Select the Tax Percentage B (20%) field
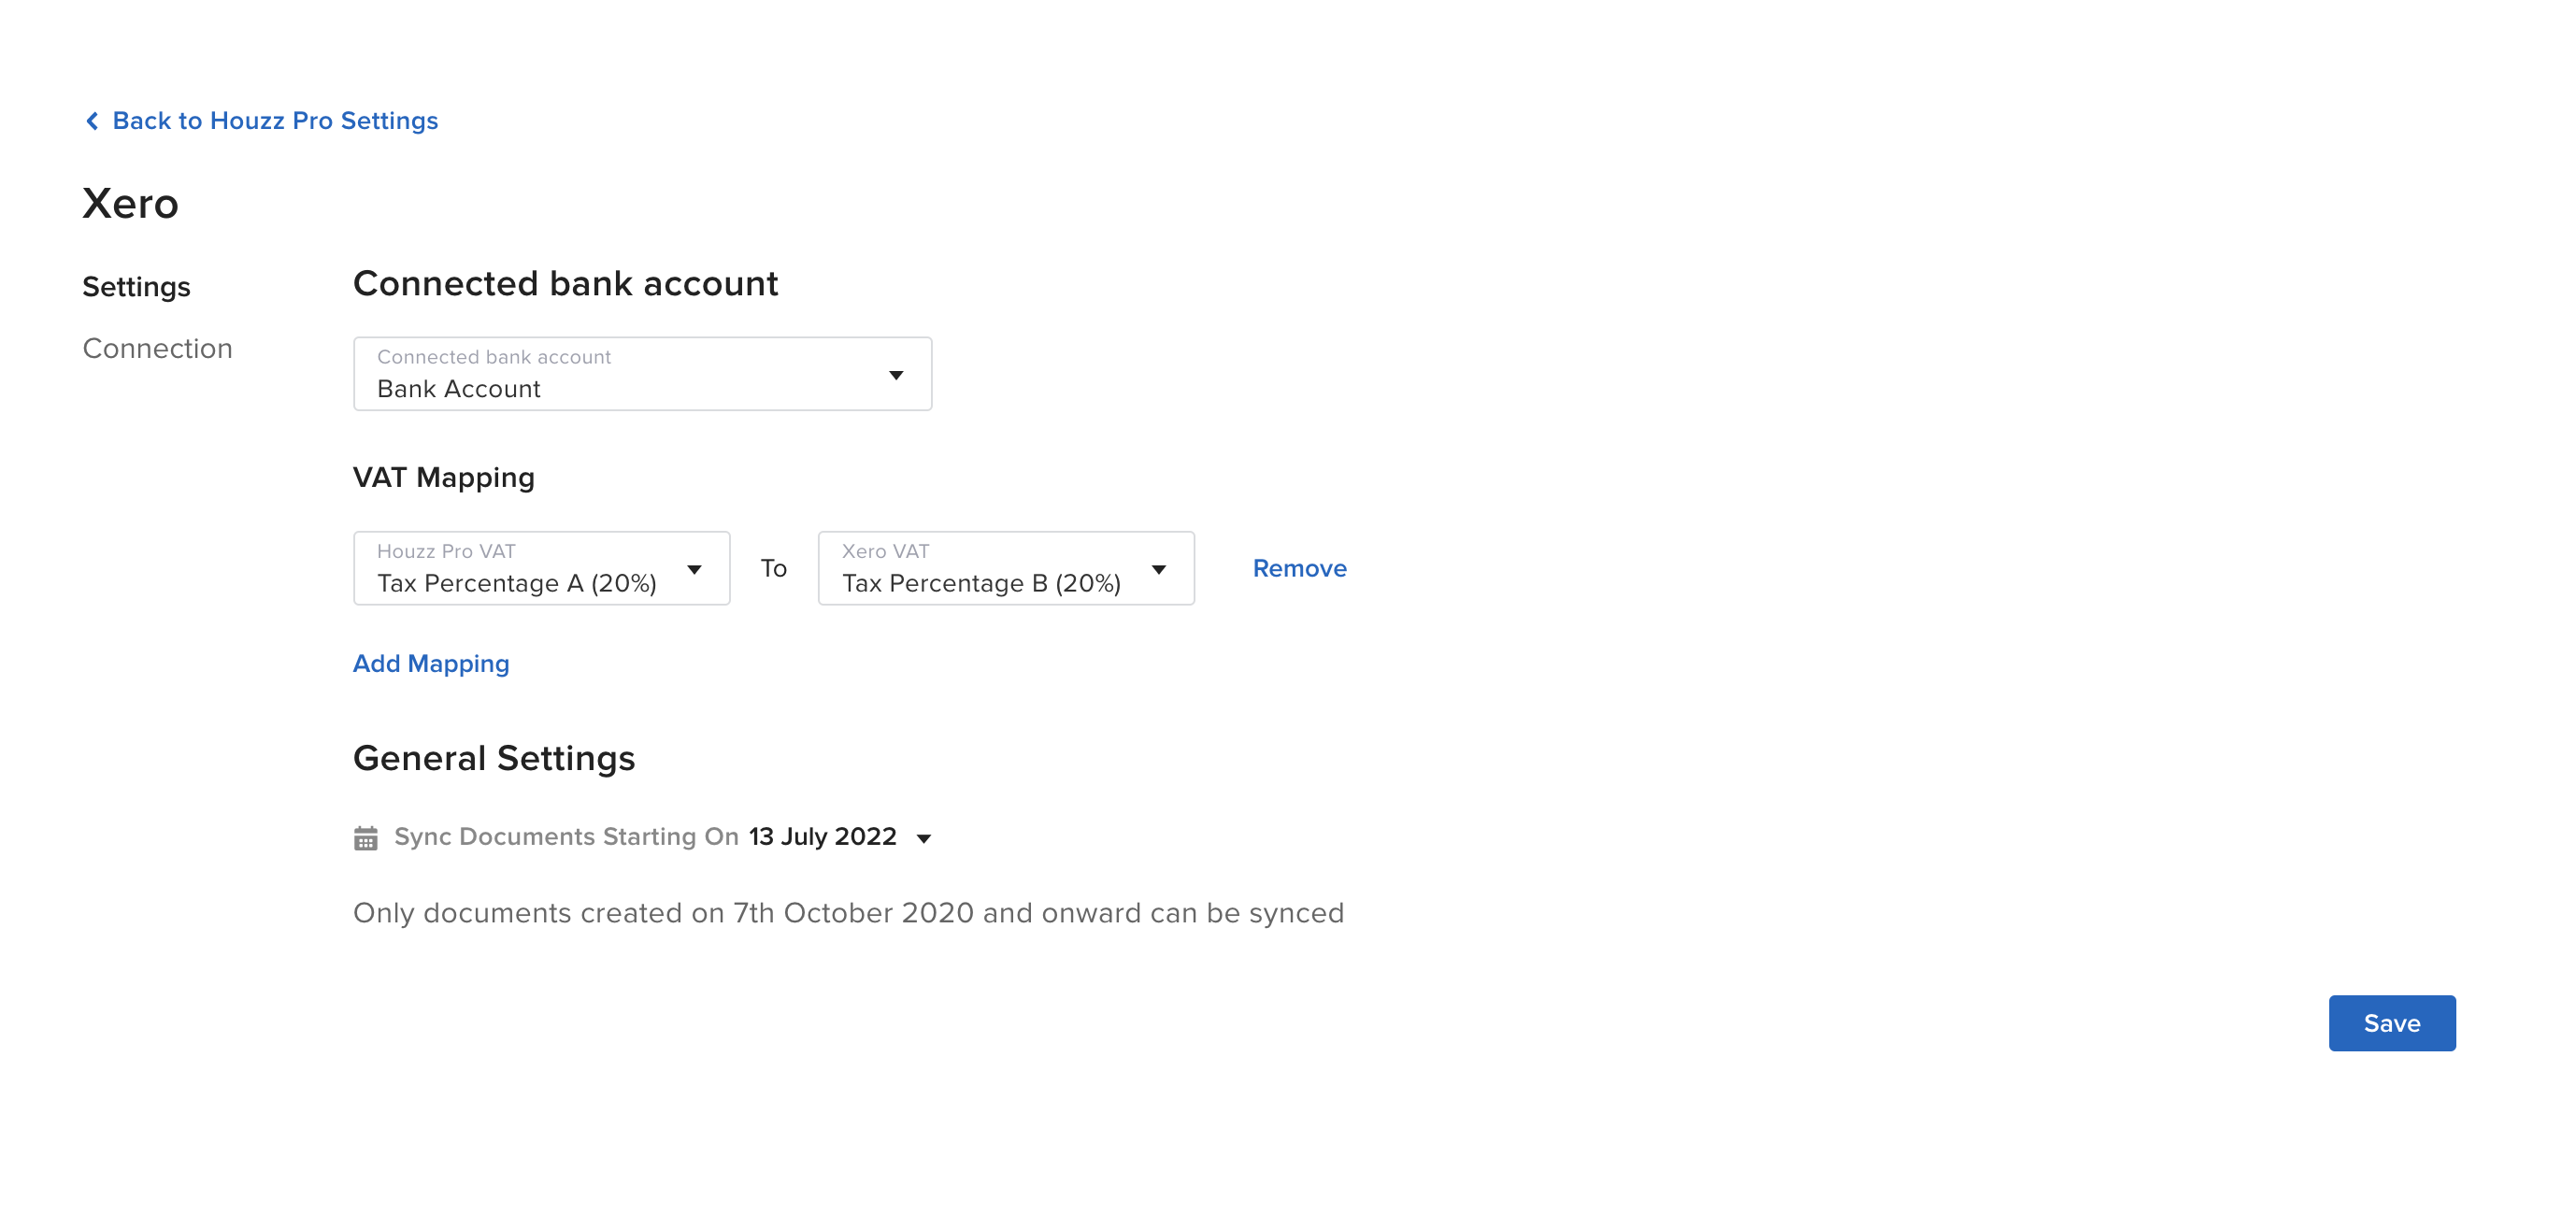The width and height of the screenshot is (2576, 1228). pyautogui.click(x=980, y=583)
